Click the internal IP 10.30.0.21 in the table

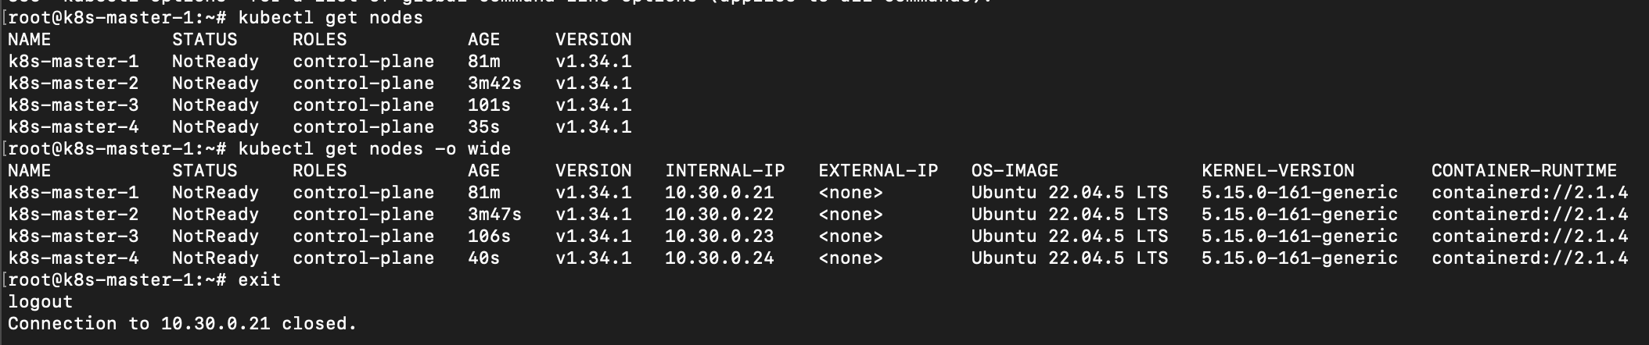[719, 193]
